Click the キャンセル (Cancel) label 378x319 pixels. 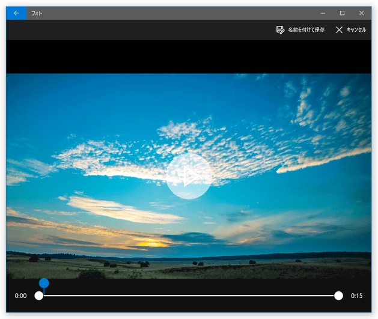click(x=356, y=30)
